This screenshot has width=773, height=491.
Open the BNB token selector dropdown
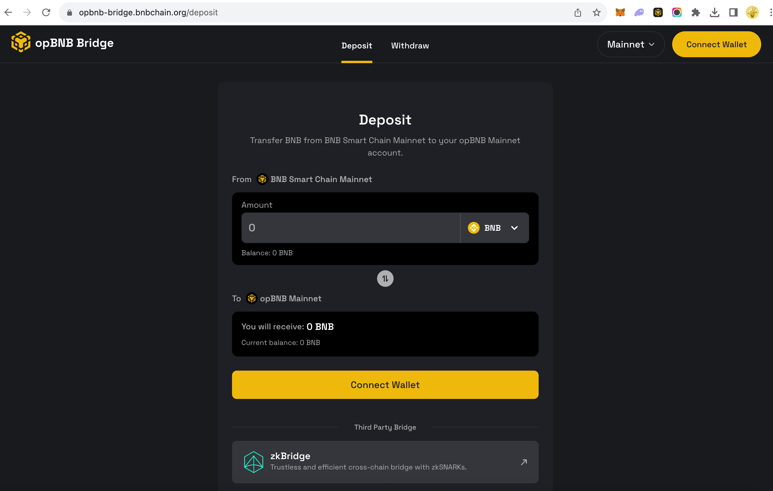click(x=494, y=228)
